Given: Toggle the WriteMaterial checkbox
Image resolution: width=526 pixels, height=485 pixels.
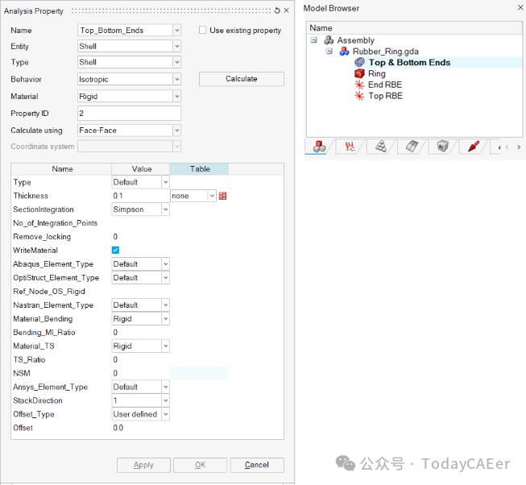Looking at the screenshot, I should click(x=115, y=251).
